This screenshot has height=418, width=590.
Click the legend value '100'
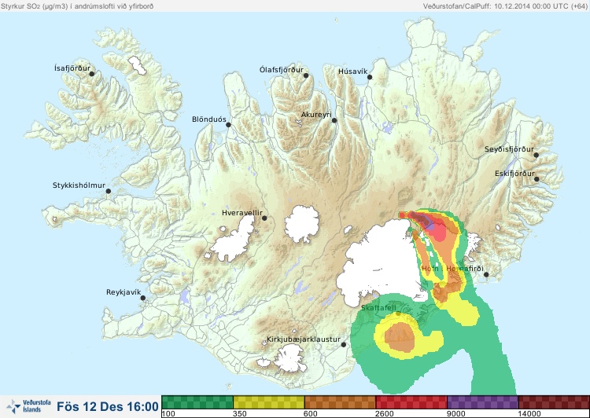coord(168,414)
